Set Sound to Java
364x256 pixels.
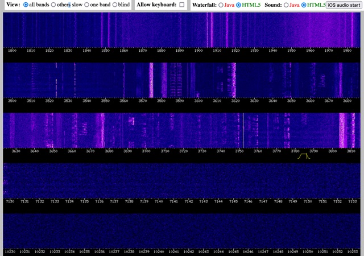pyautogui.click(x=286, y=5)
